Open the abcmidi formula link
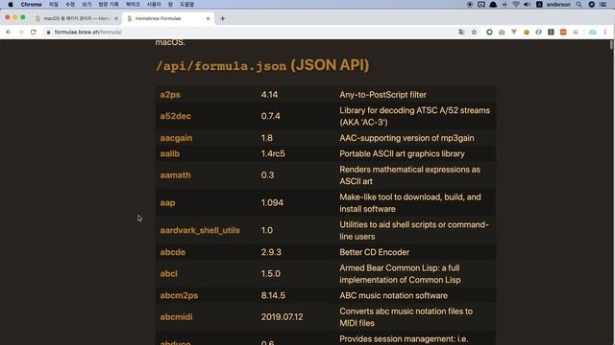Image resolution: width=615 pixels, height=345 pixels. [x=176, y=317]
